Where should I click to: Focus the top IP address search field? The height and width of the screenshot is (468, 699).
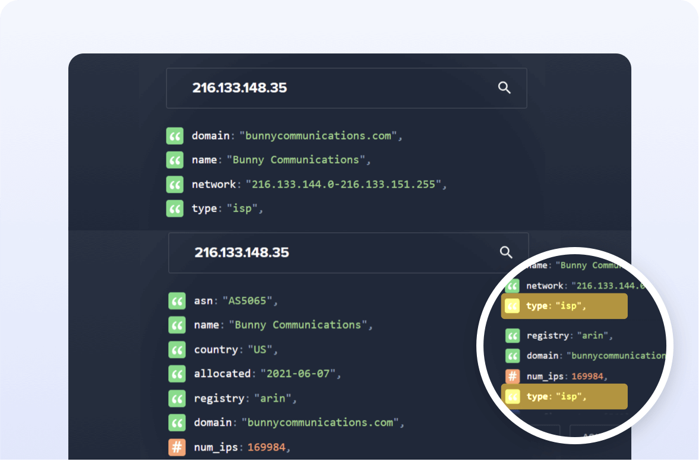[x=333, y=88]
